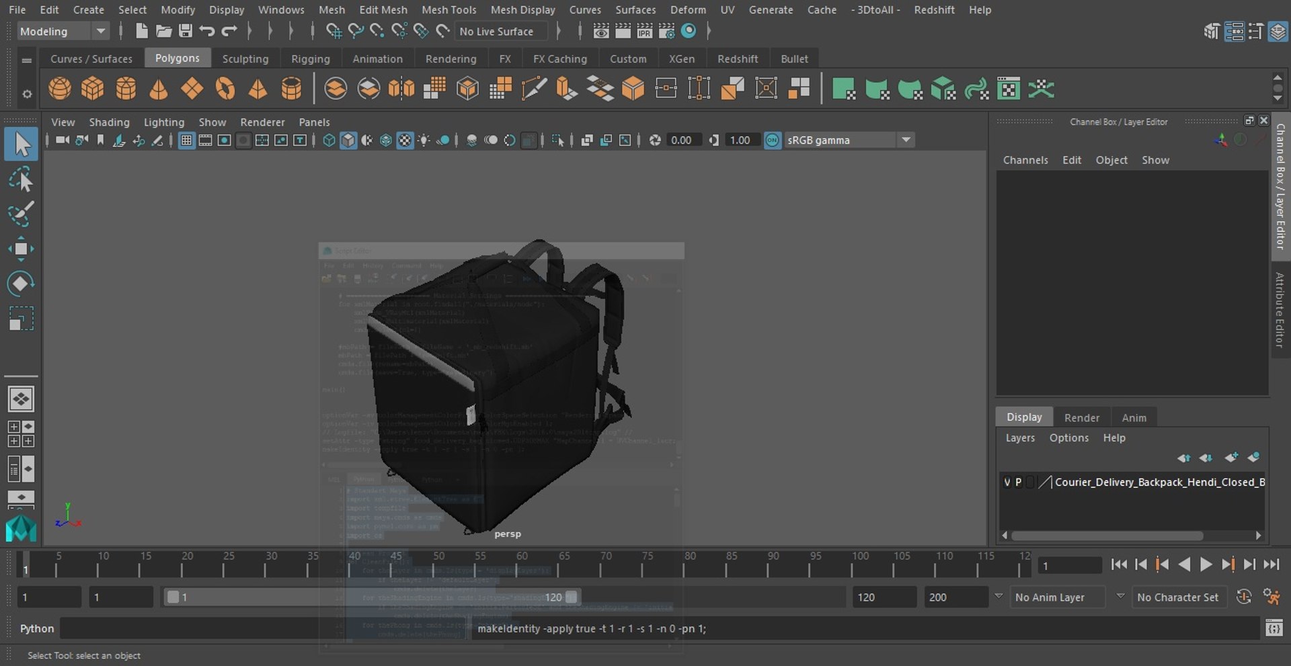Image resolution: width=1291 pixels, height=666 pixels.
Task: Click the playback range slider bar
Action: (371, 597)
